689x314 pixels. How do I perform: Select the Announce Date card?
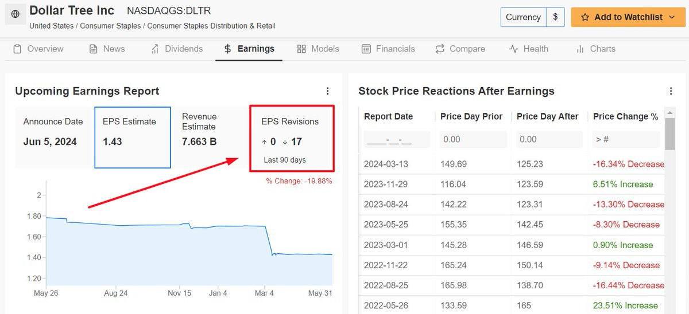tap(53, 138)
